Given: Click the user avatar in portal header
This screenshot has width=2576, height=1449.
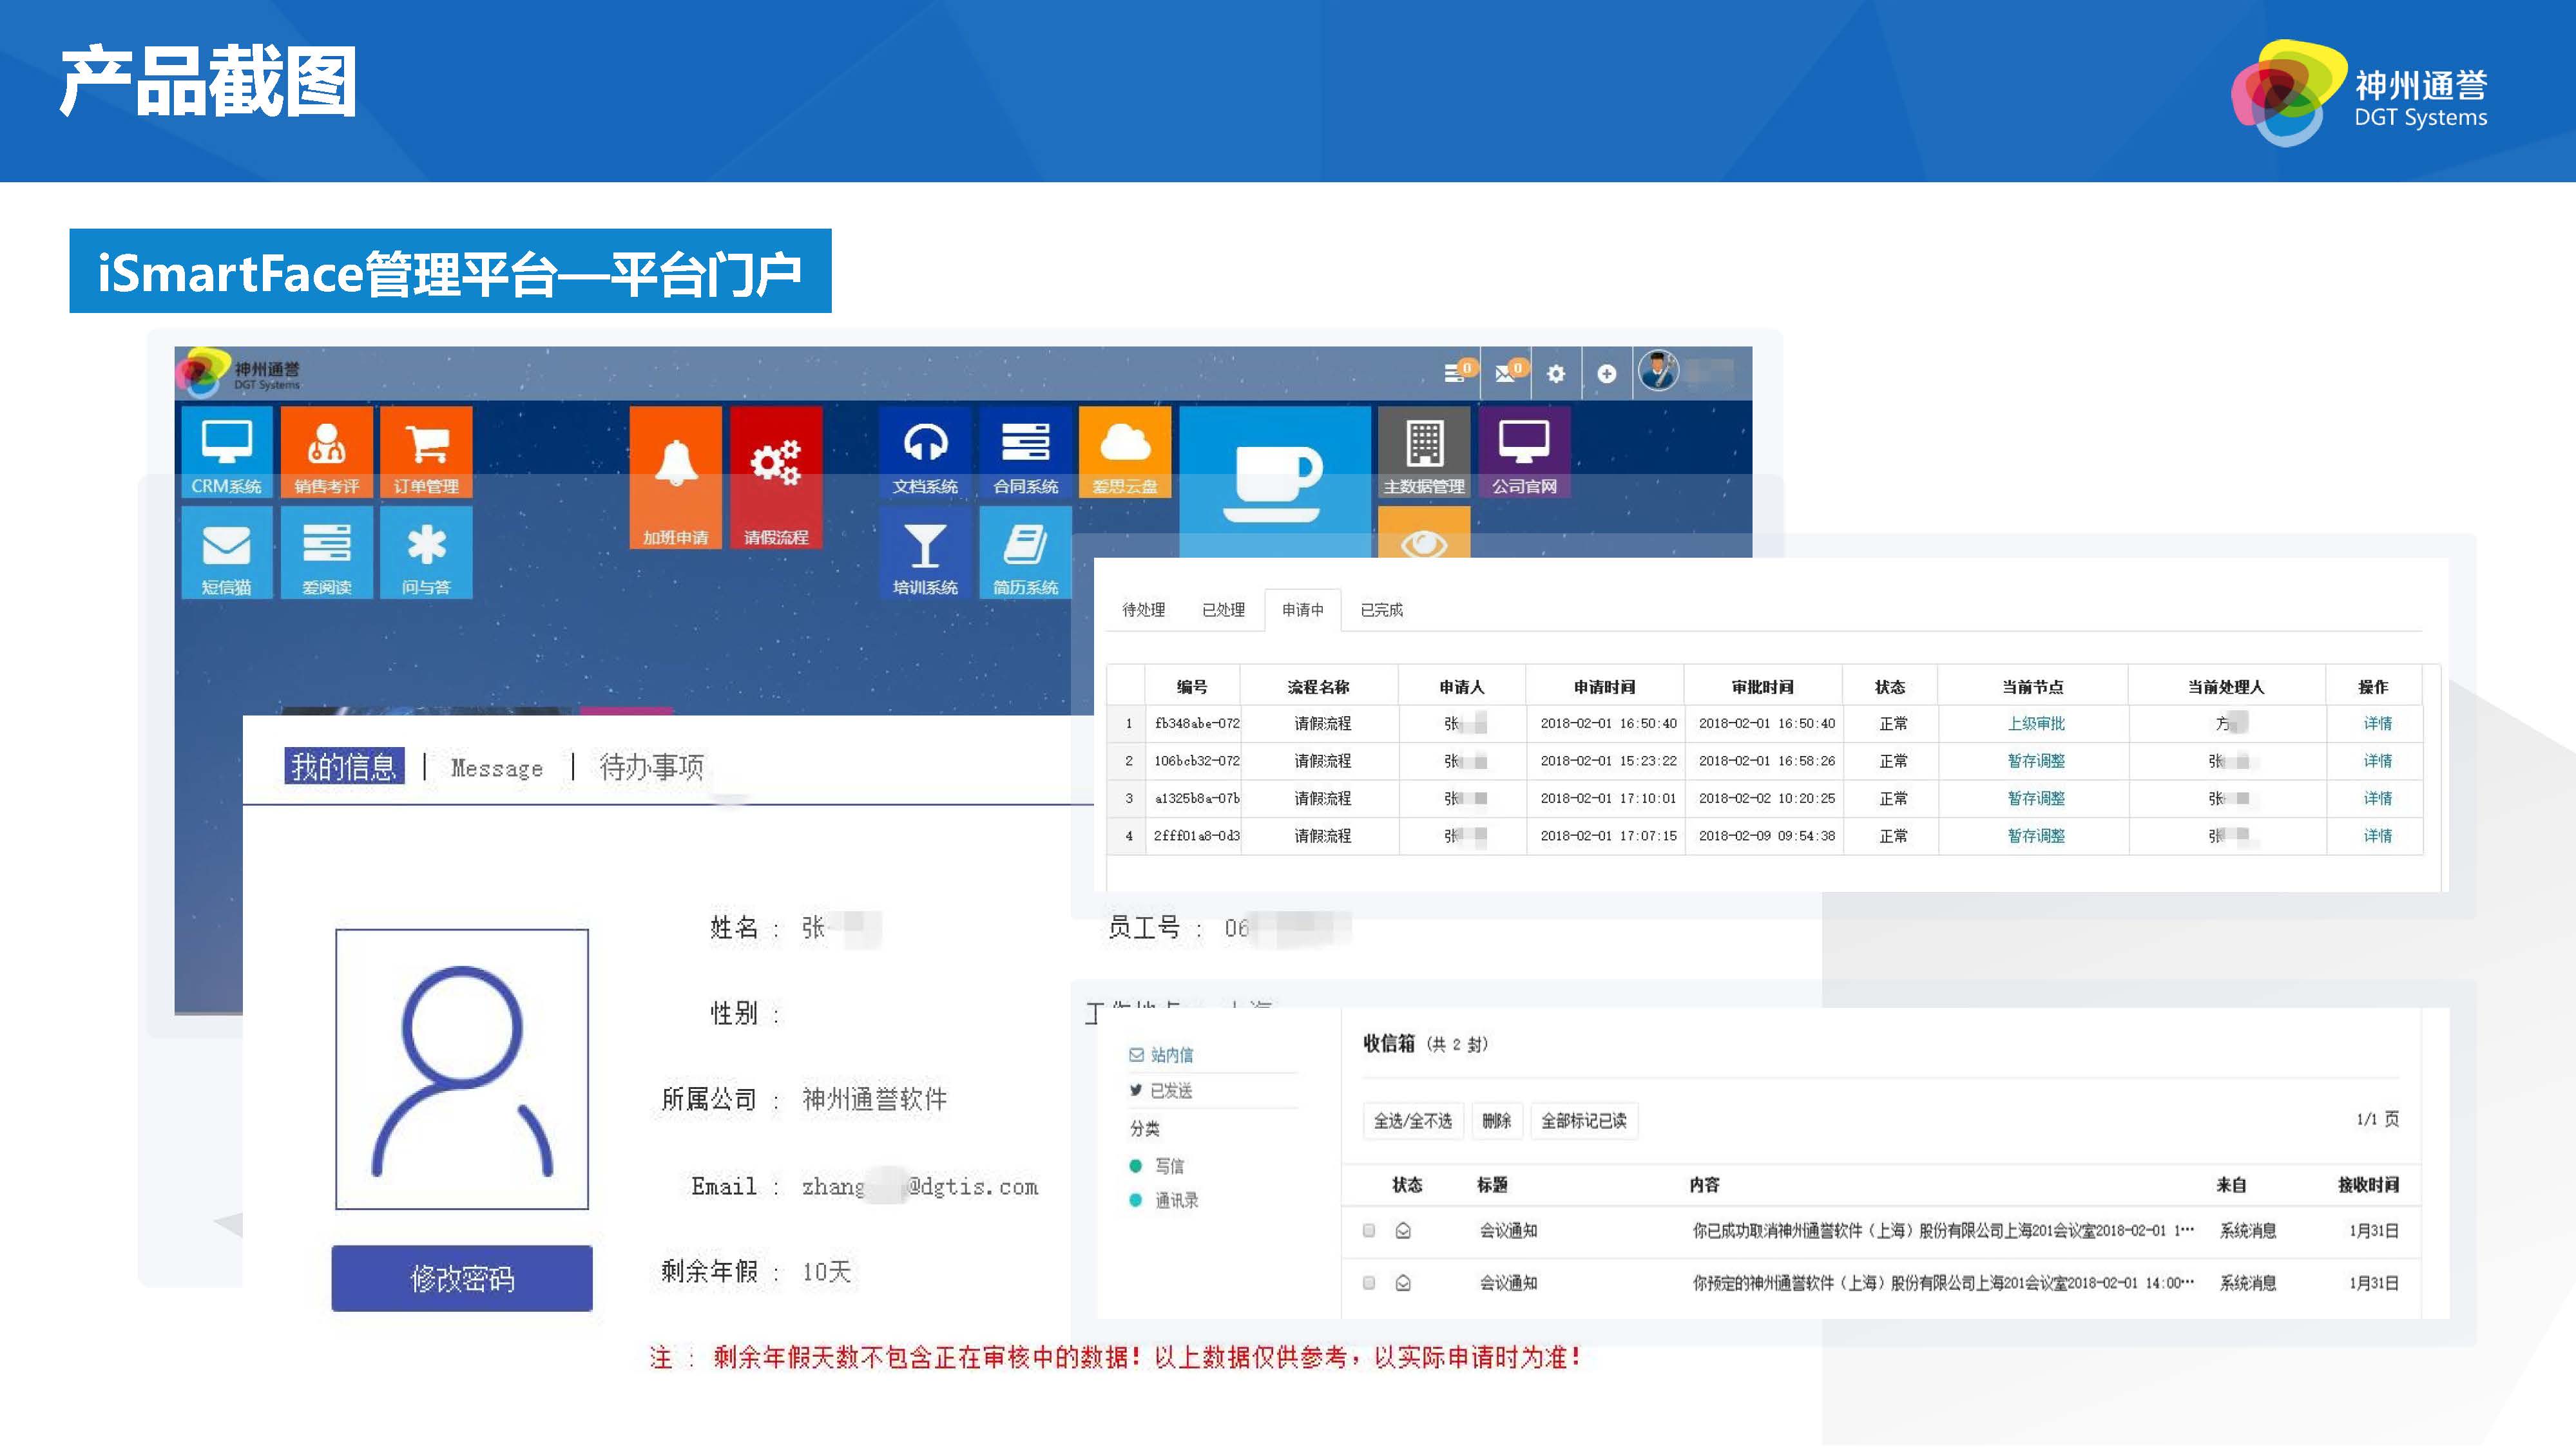Looking at the screenshot, I should 1659,372.
